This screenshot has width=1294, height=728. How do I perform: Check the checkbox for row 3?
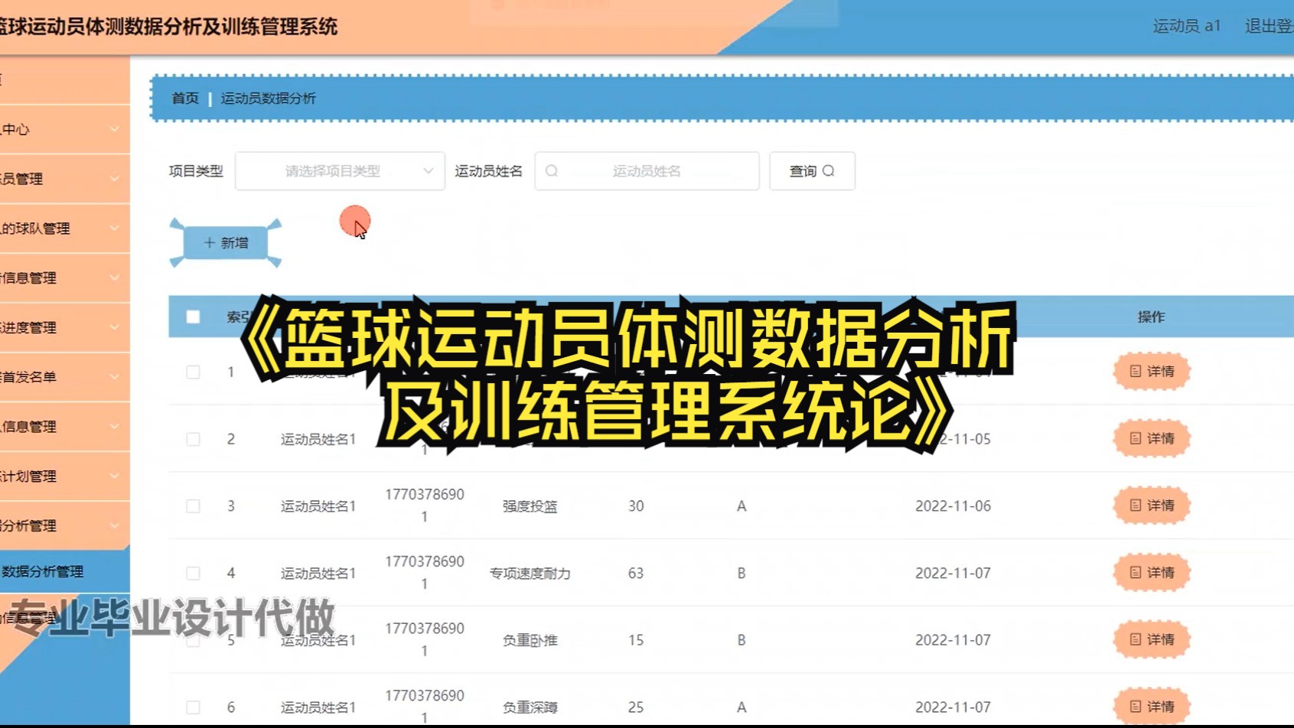pos(193,506)
